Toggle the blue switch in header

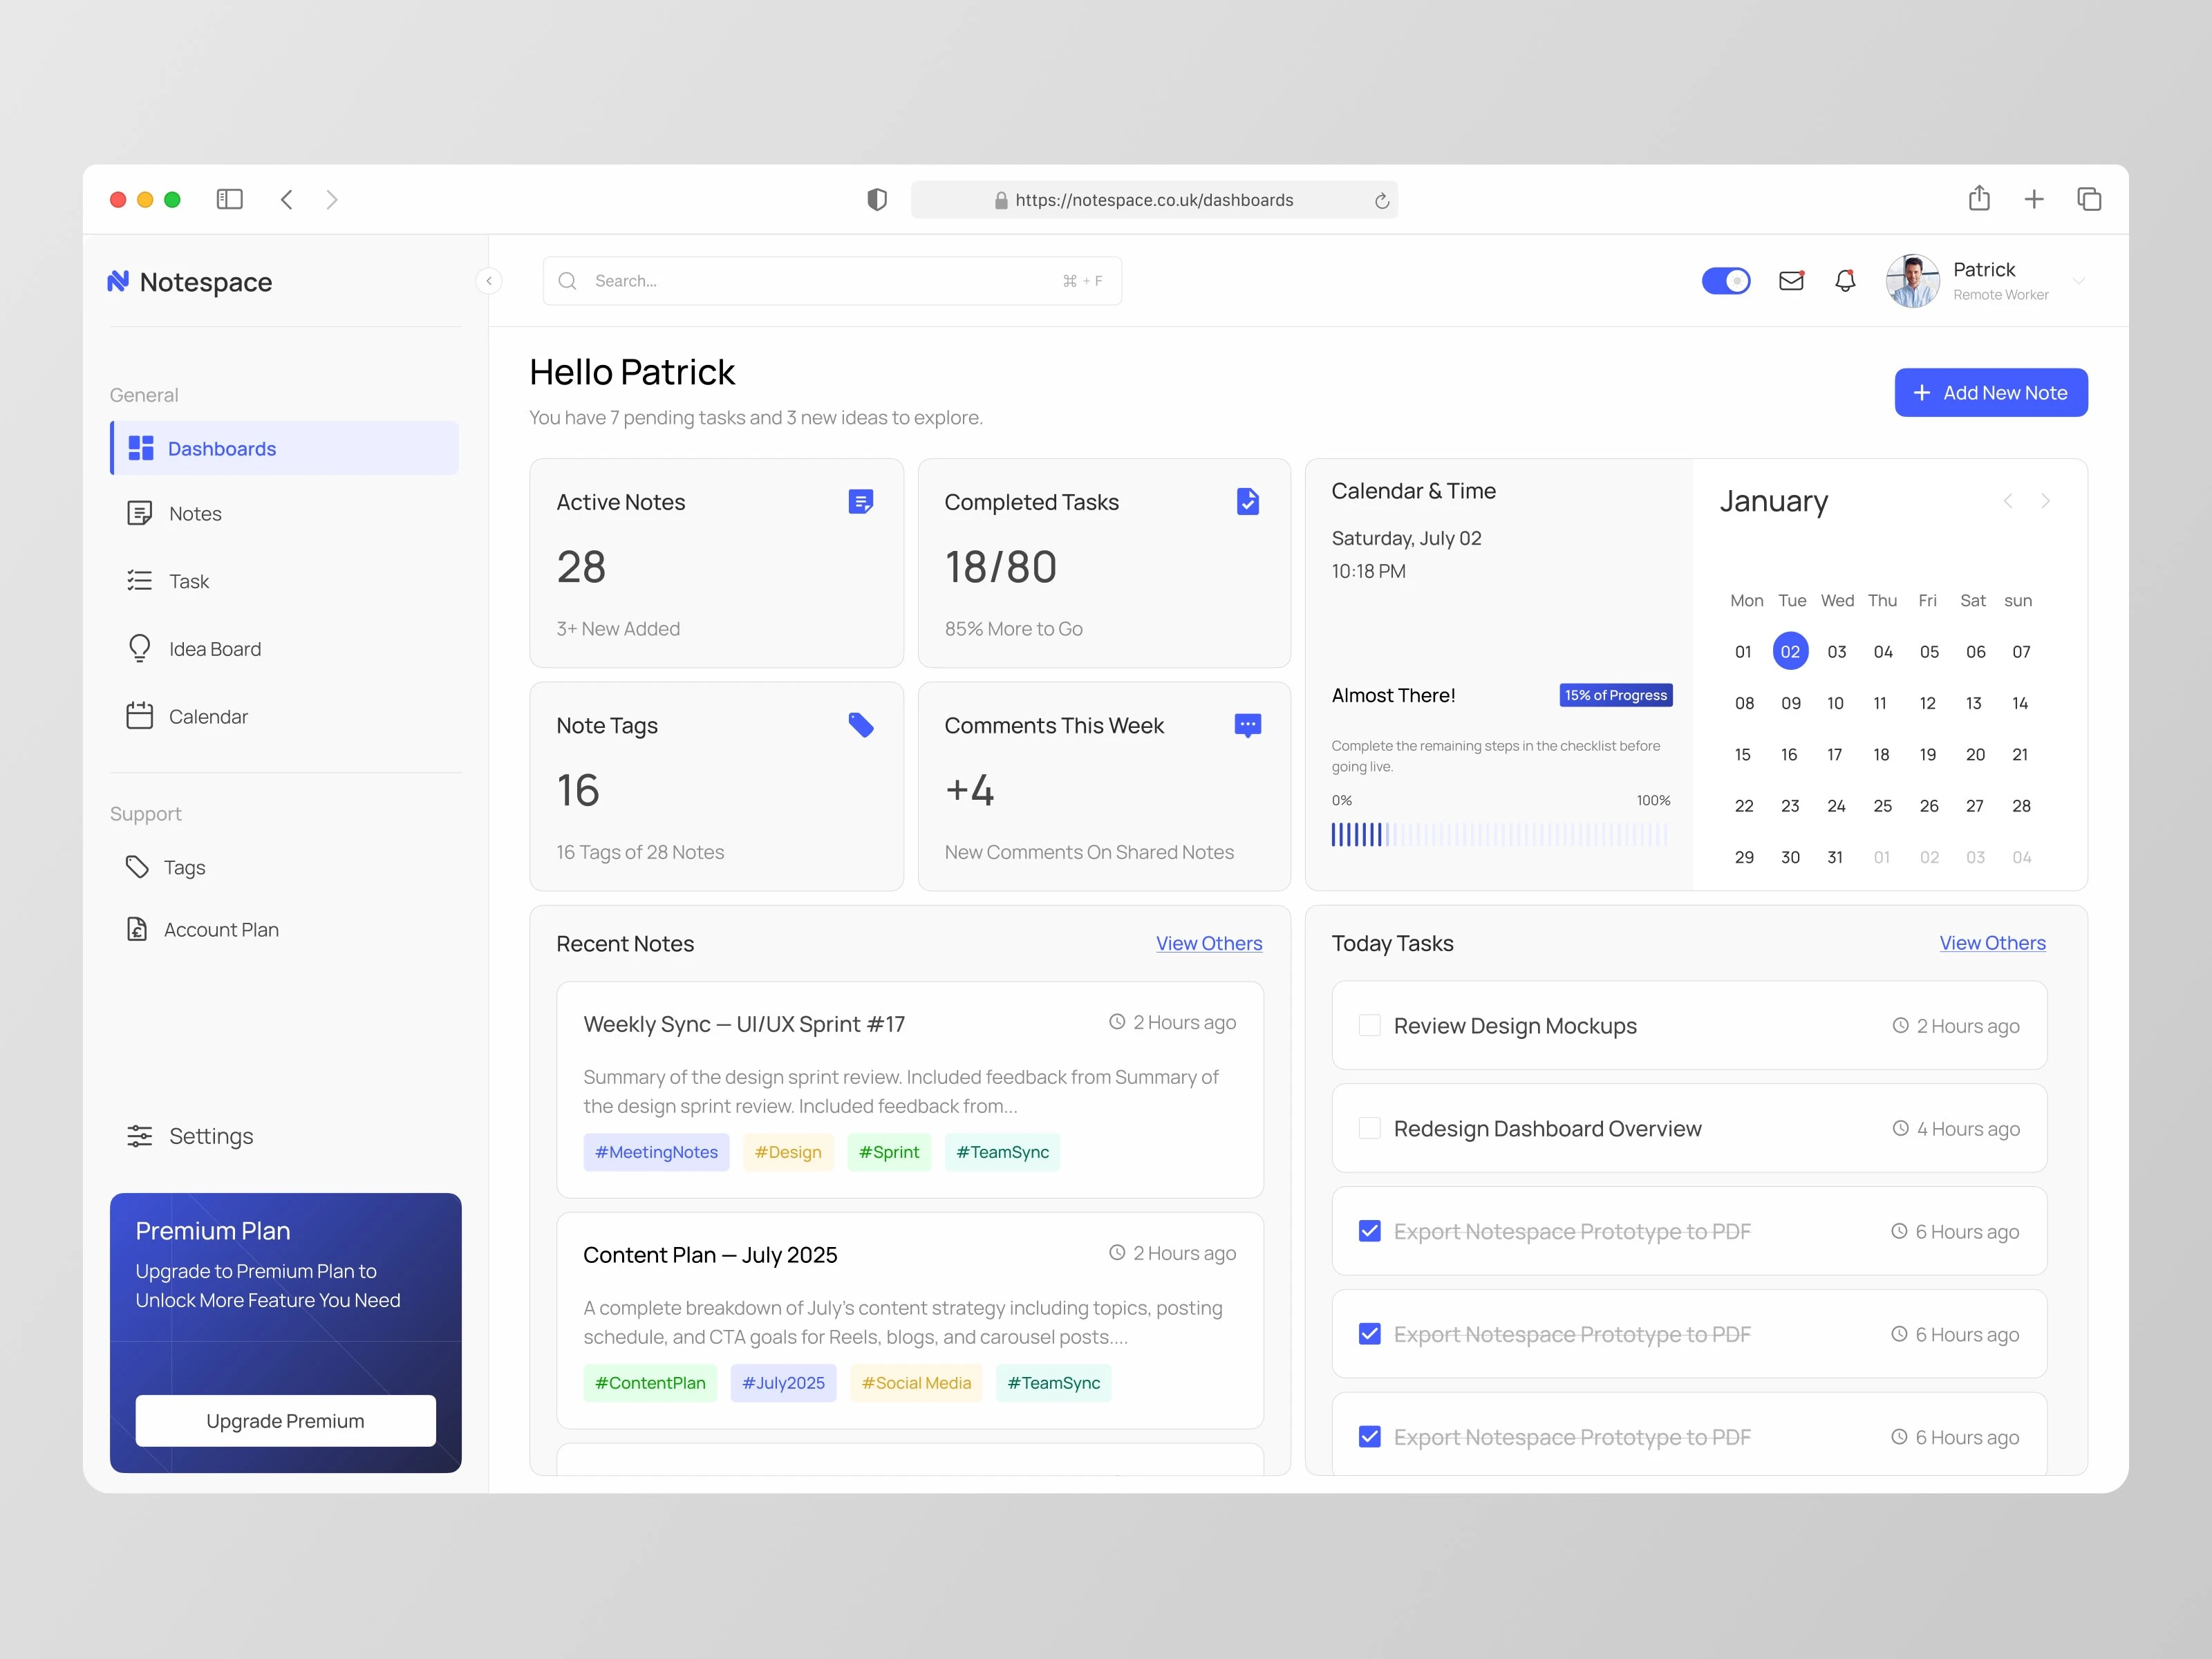point(1726,281)
